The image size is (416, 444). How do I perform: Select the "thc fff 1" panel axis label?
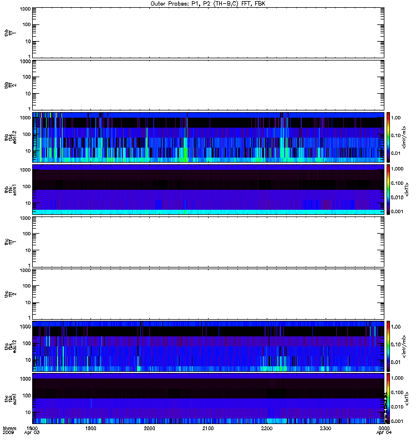tap(11, 242)
